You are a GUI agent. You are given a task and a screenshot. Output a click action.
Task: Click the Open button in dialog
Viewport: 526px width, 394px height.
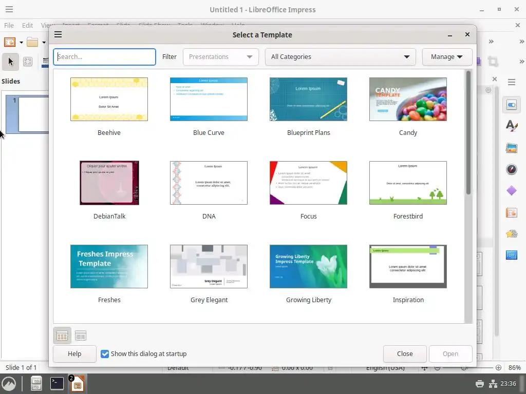[450, 354]
